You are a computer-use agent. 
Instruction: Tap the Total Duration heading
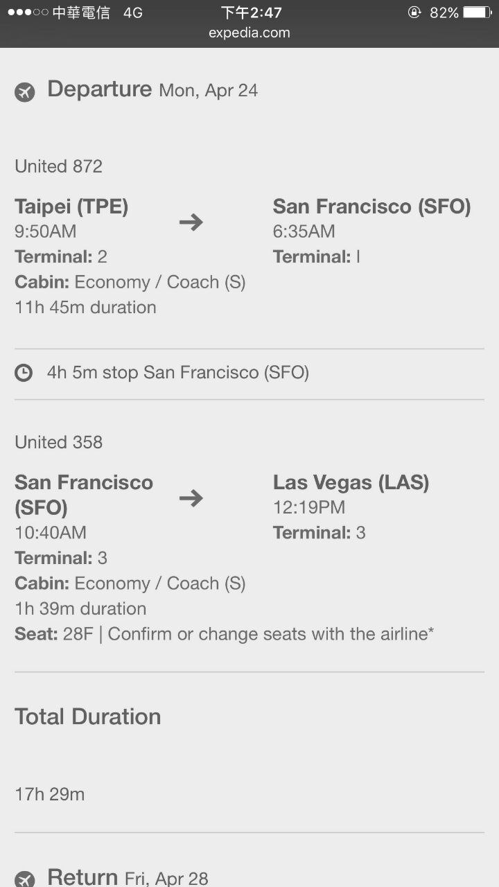tap(88, 717)
